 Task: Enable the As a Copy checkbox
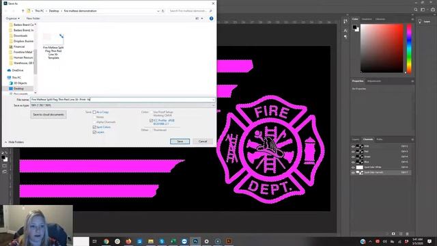pyautogui.click(x=94, y=112)
